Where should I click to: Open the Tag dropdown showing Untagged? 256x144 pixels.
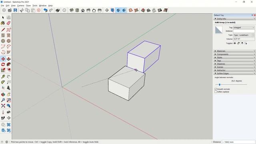coord(244,28)
